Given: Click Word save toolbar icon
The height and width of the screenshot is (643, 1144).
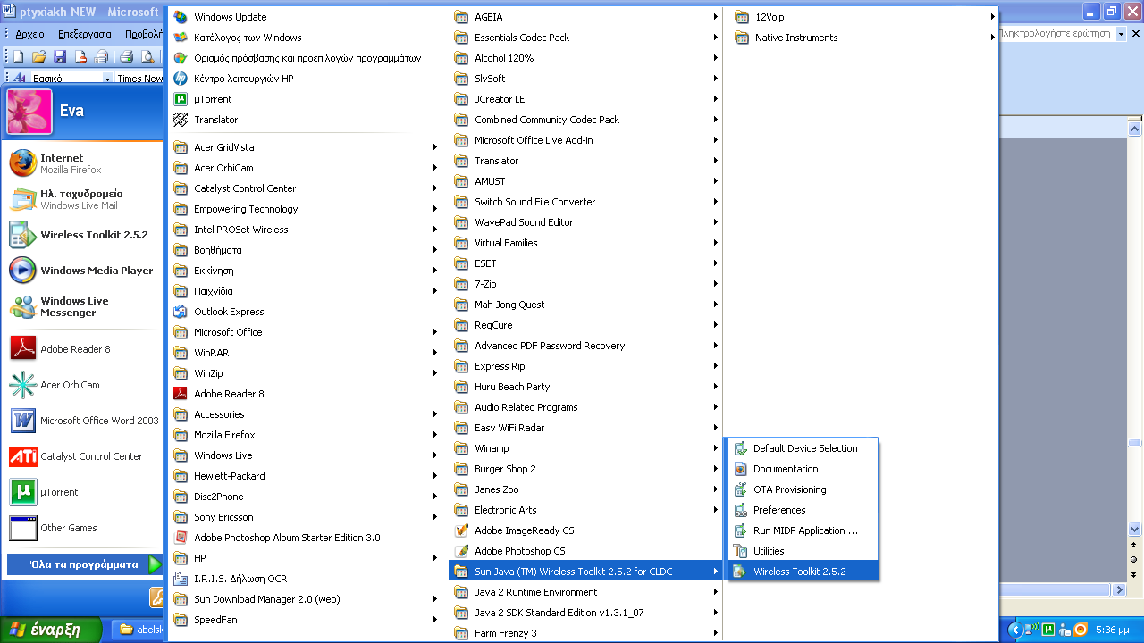Looking at the screenshot, I should click(60, 56).
